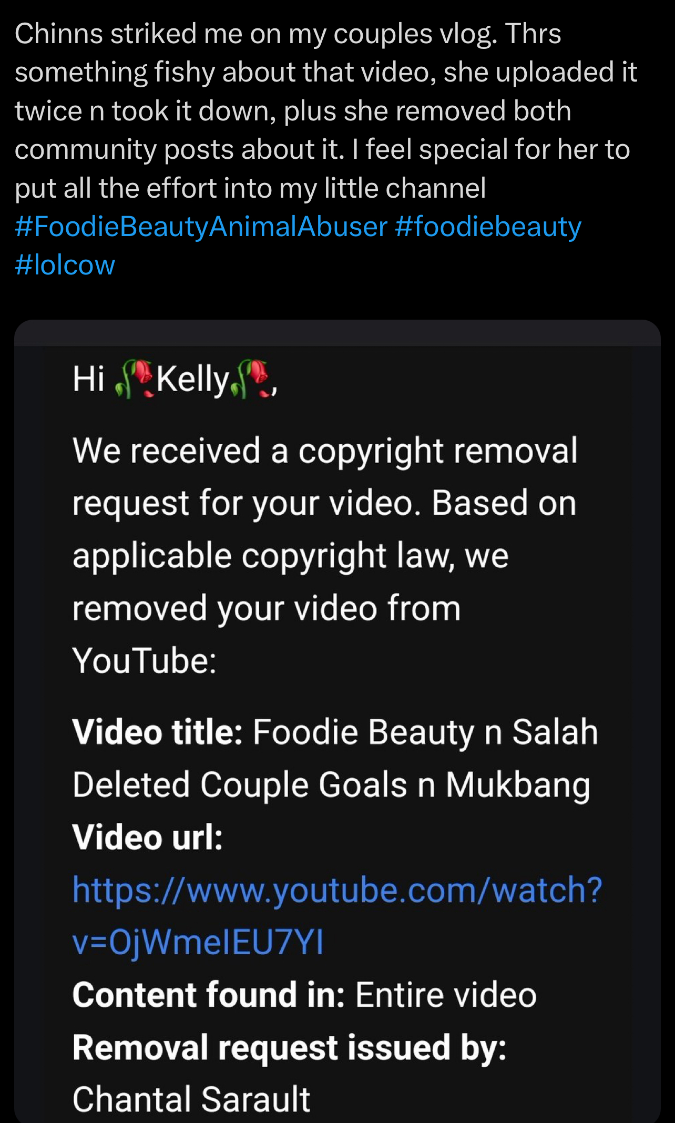Click the youtube.com/watch URL line

[337, 890]
